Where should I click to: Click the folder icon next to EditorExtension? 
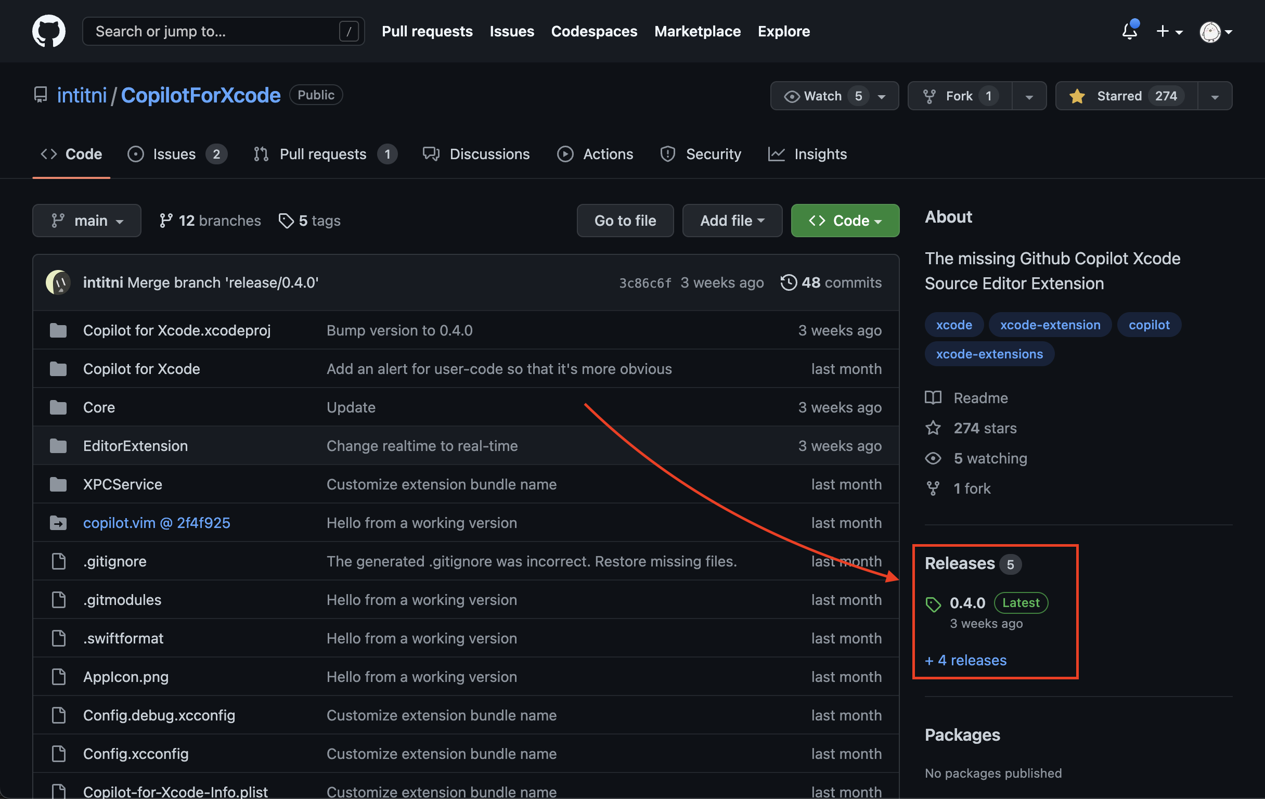pyautogui.click(x=58, y=445)
